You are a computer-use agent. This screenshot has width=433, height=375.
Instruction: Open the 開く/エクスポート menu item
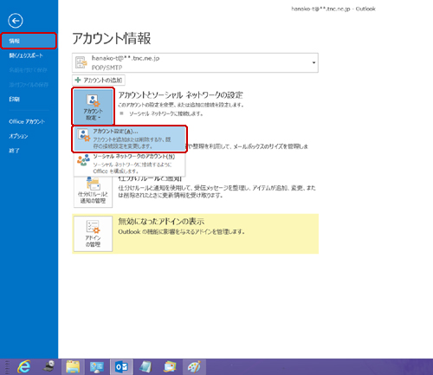[26, 55]
